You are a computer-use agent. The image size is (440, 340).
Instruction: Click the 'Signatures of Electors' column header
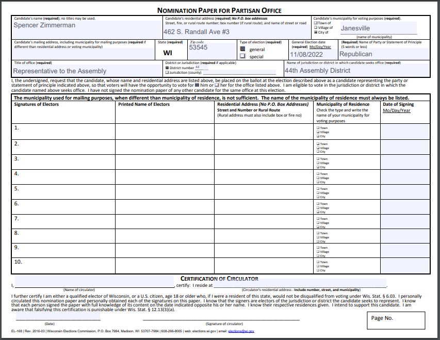[37, 104]
